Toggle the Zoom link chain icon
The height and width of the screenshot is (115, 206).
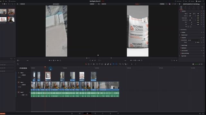pos(194,14)
